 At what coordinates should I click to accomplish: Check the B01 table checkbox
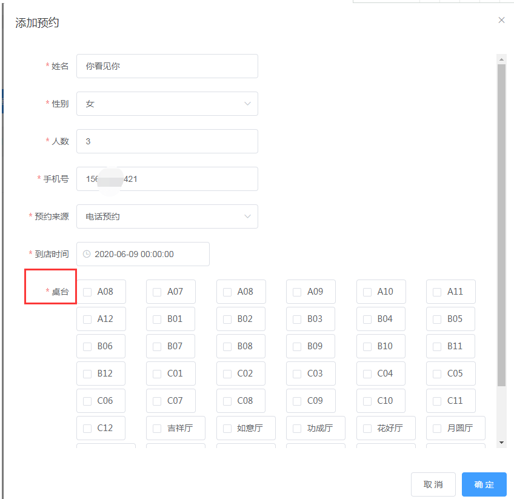(x=157, y=320)
